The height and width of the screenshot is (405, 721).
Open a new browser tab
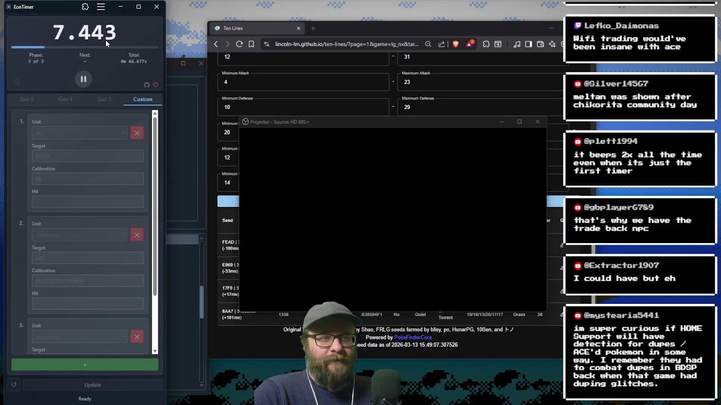click(x=313, y=28)
